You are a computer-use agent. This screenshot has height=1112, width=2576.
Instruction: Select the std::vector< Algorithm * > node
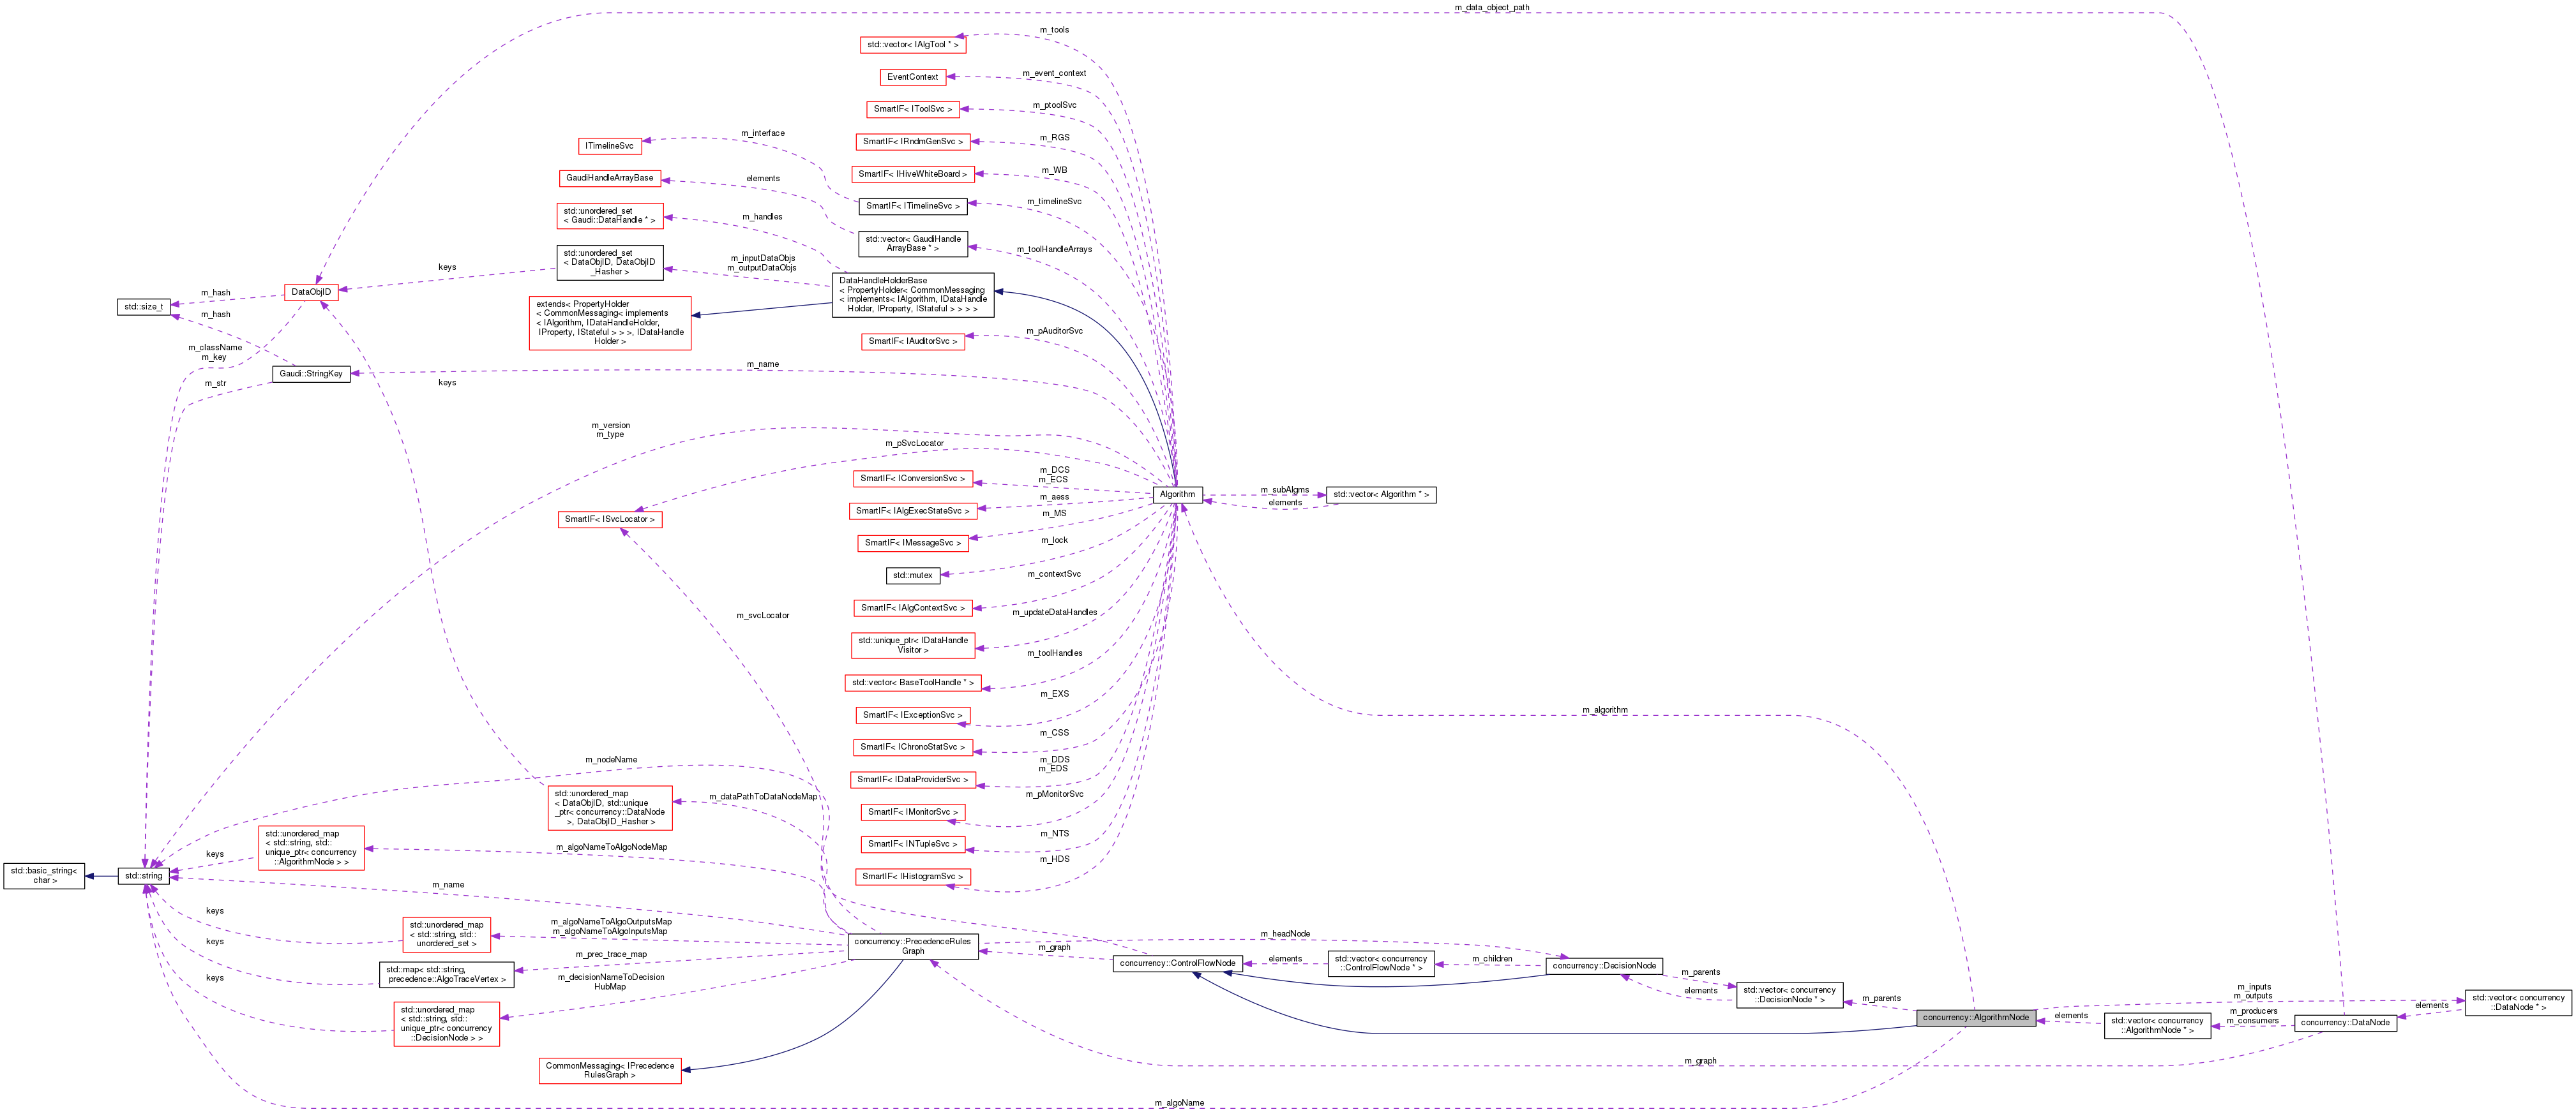click(1381, 494)
